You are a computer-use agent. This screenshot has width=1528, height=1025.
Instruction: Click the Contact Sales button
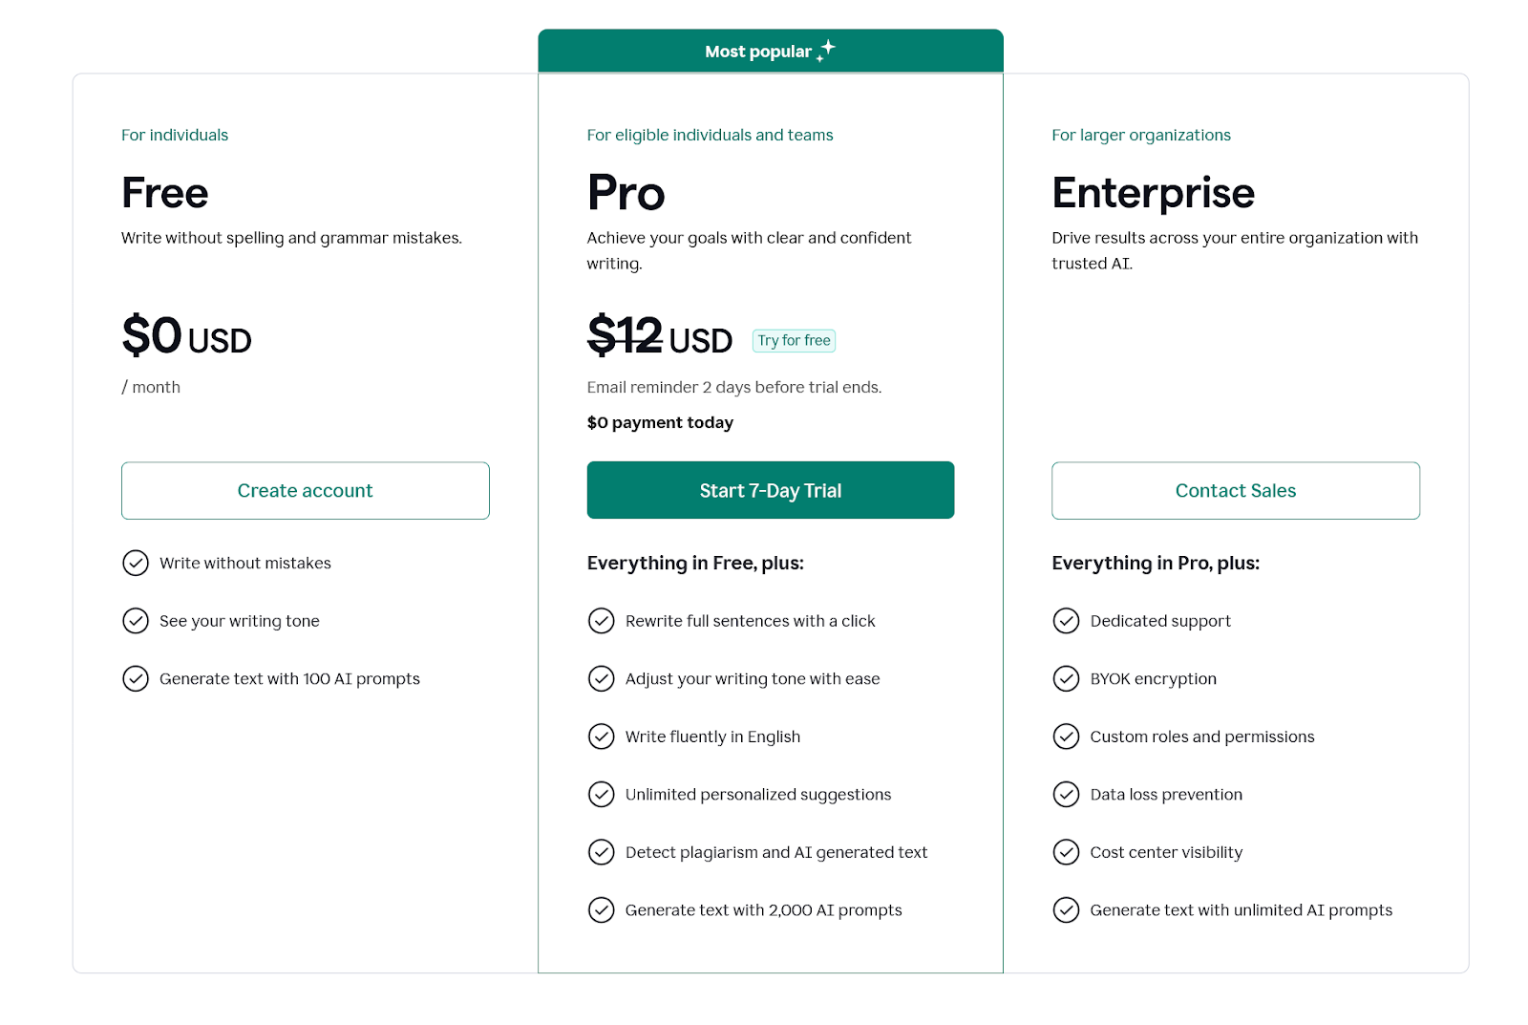click(1235, 490)
